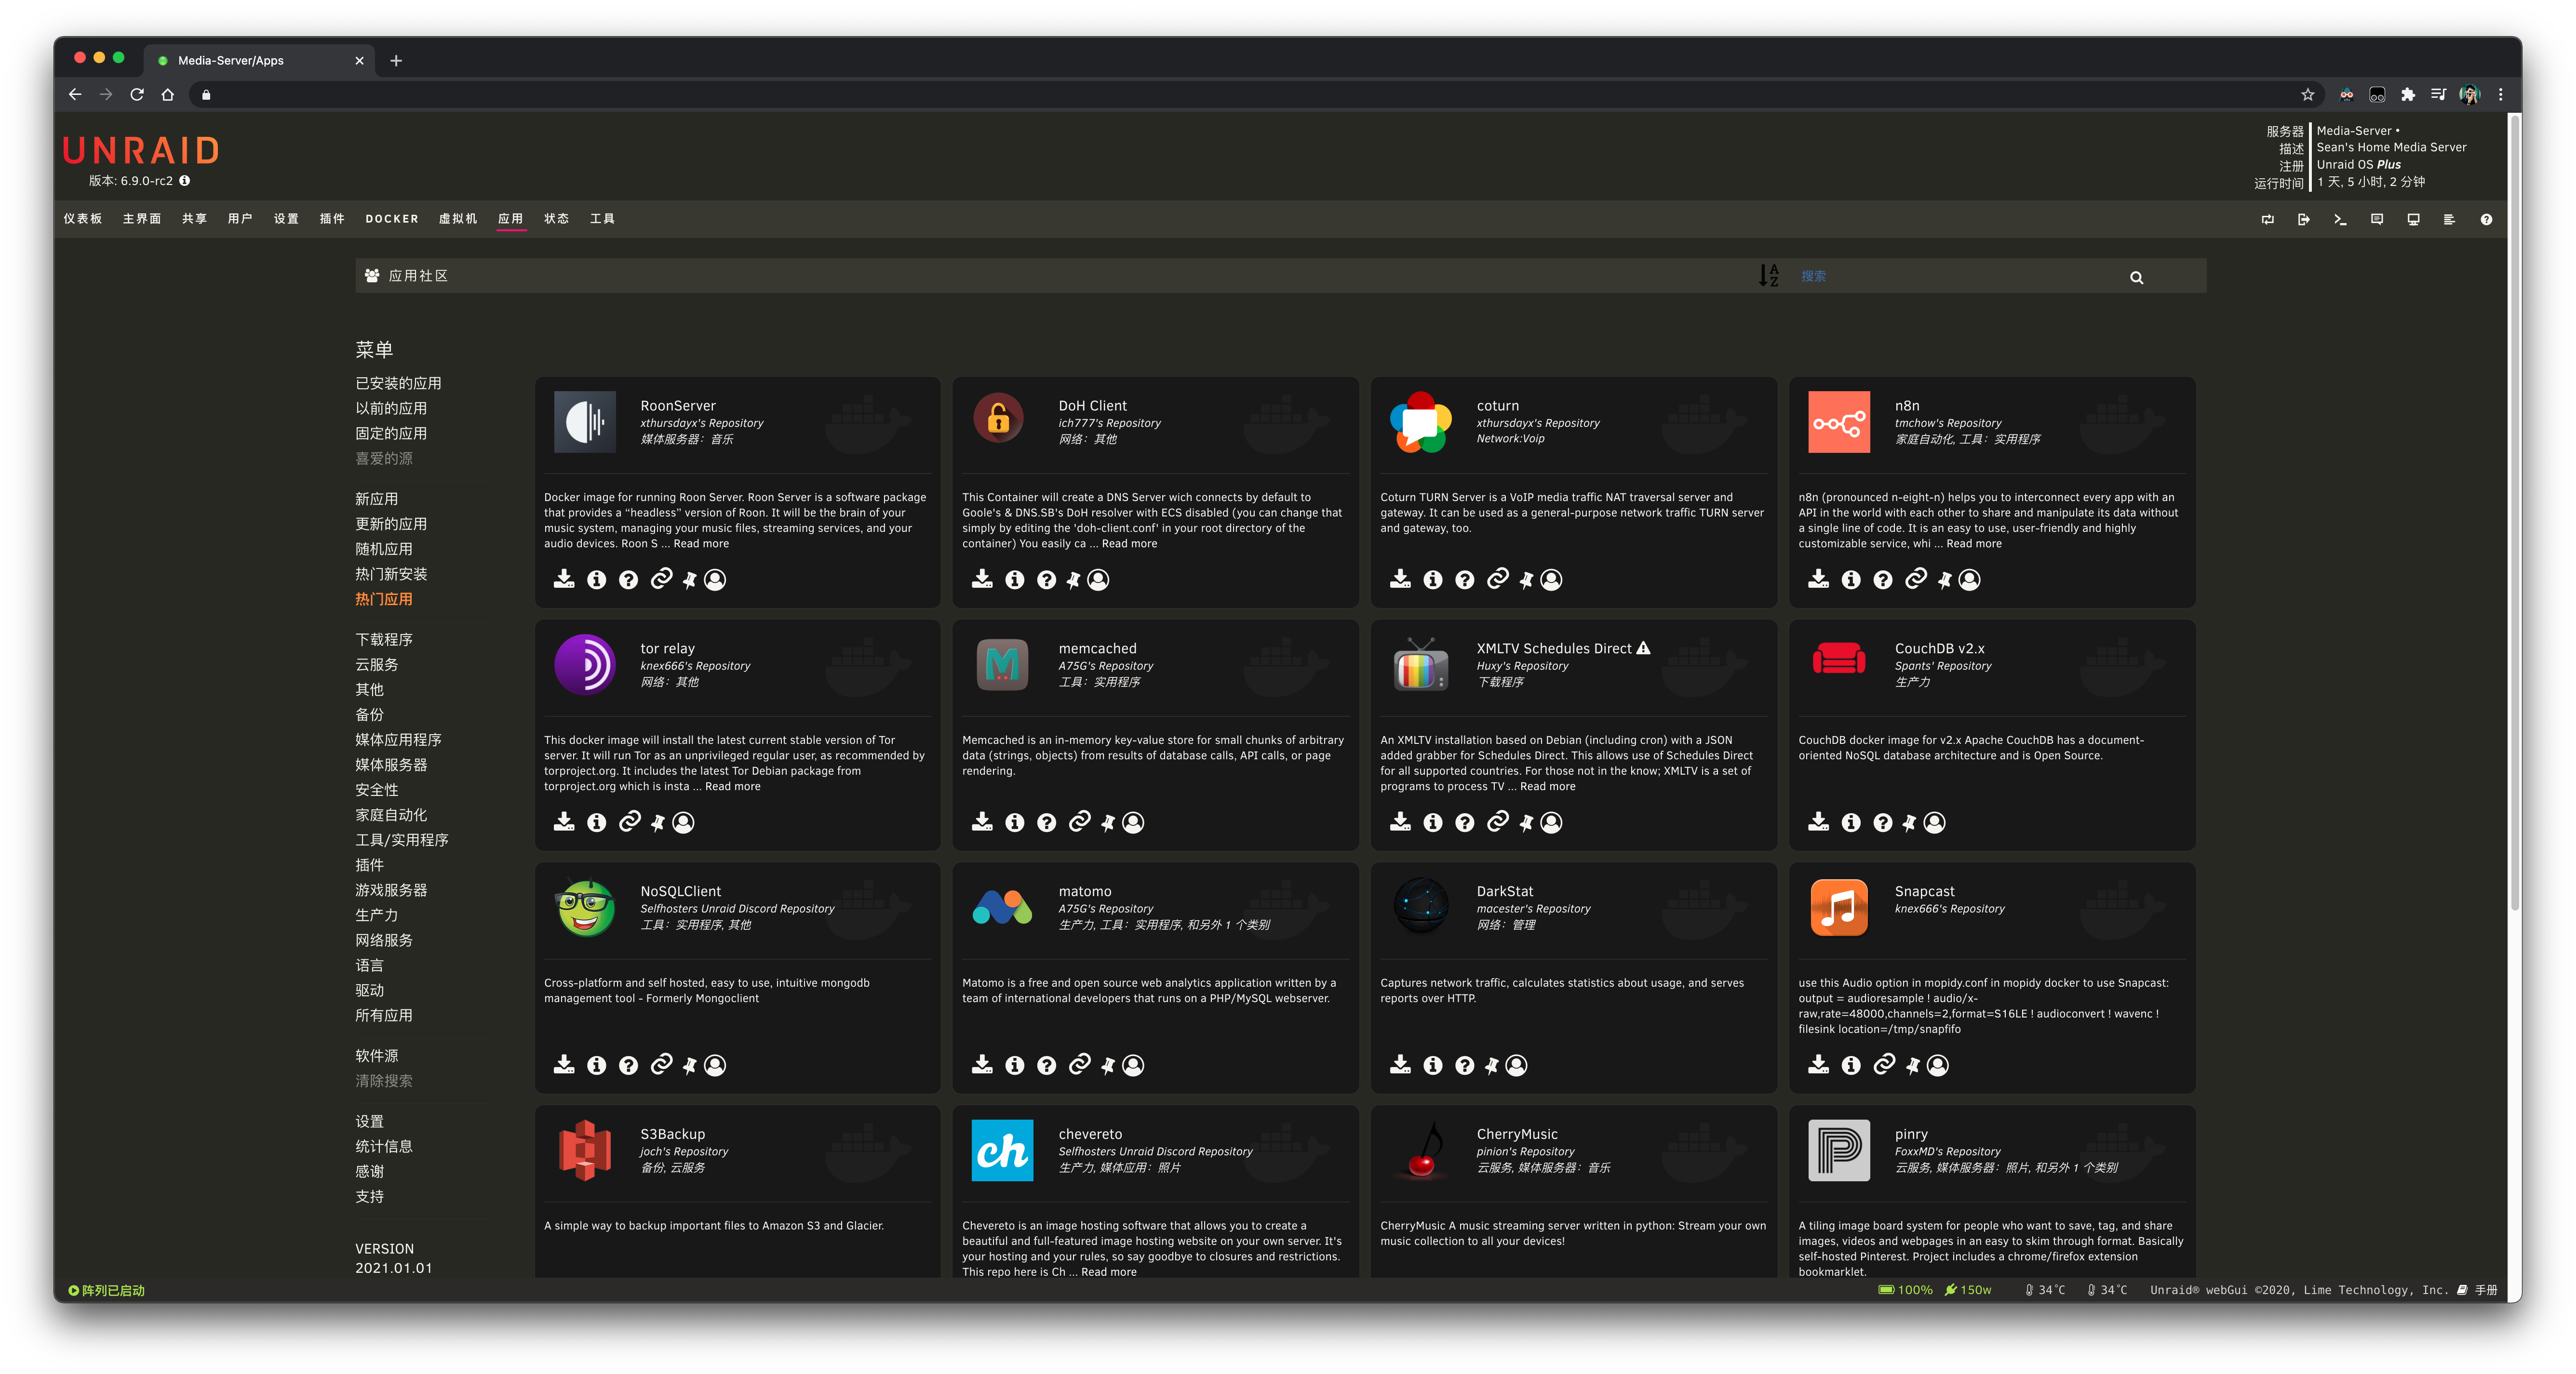Open the info icon on the DoH Client card
This screenshot has height=1374, width=2576.
(x=1014, y=580)
